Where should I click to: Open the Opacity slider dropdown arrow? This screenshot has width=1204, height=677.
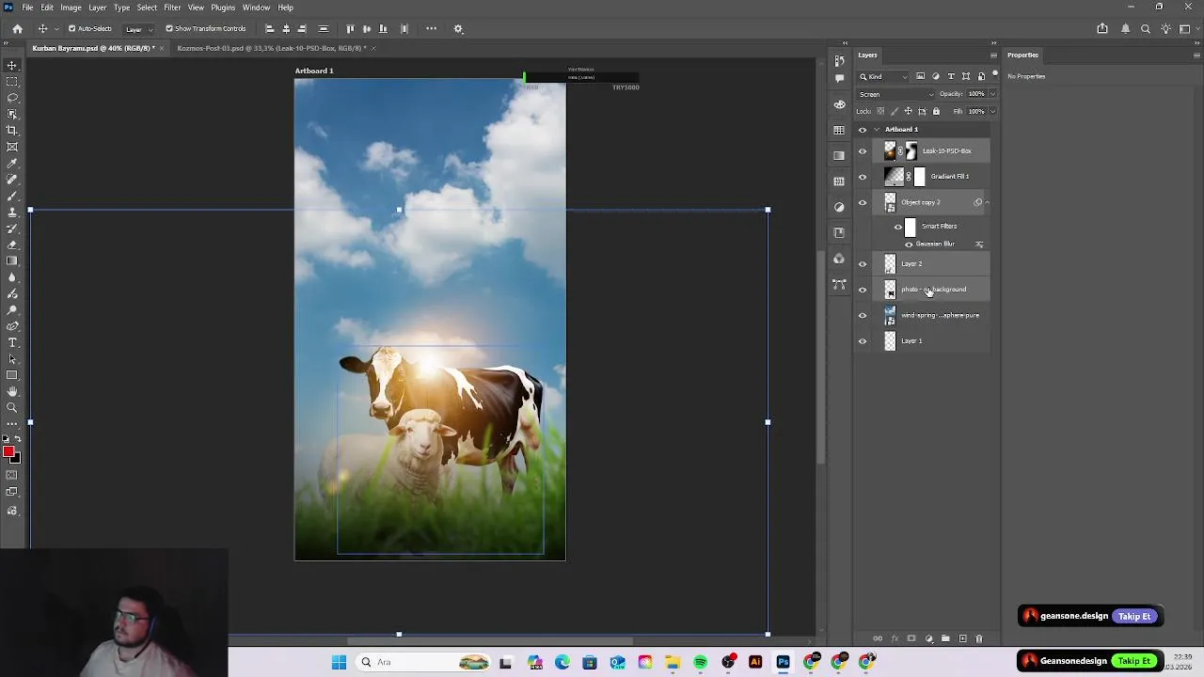click(x=992, y=94)
